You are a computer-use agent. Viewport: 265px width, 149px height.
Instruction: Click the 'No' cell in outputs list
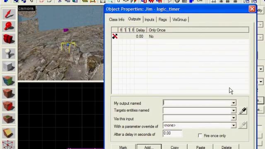151,36
